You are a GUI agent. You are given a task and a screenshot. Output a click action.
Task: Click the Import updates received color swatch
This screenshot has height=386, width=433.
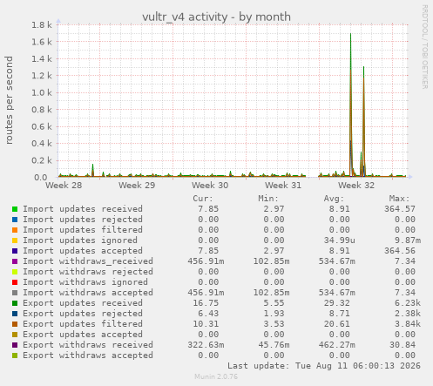(x=15, y=209)
